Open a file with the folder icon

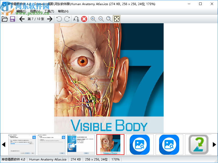pos(5,19)
